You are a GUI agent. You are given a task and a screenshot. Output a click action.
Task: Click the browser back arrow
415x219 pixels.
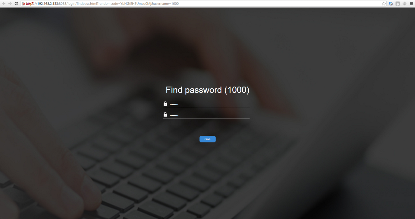(4, 4)
